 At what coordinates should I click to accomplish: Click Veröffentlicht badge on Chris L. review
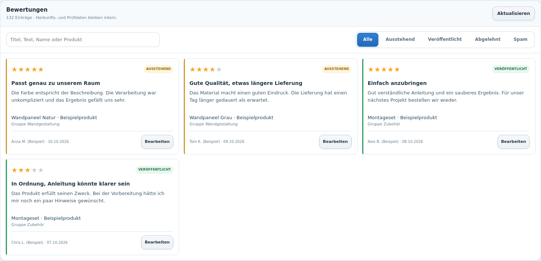(154, 170)
